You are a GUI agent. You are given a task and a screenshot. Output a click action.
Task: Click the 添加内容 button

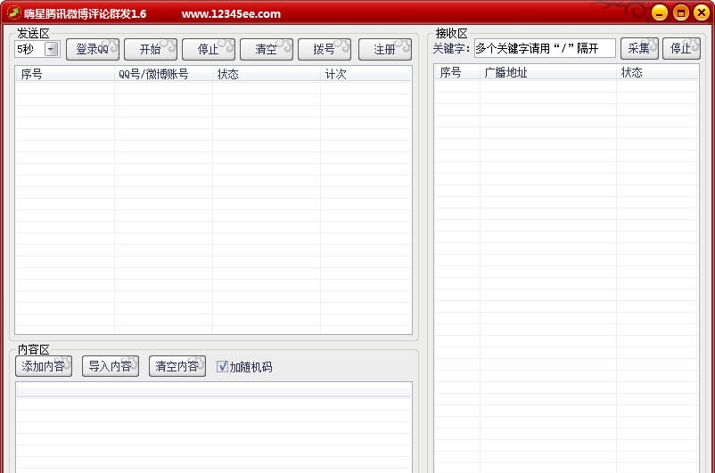pyautogui.click(x=44, y=366)
